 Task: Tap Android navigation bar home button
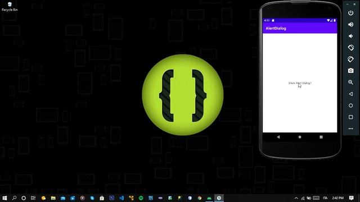click(300, 137)
